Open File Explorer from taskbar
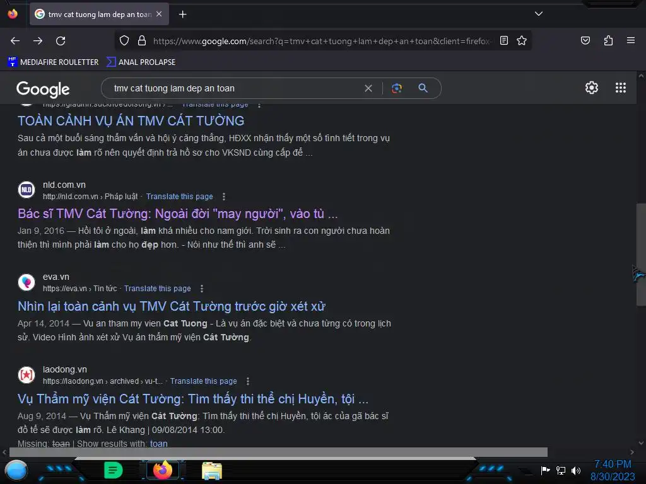The height and width of the screenshot is (484, 646). coord(212,471)
